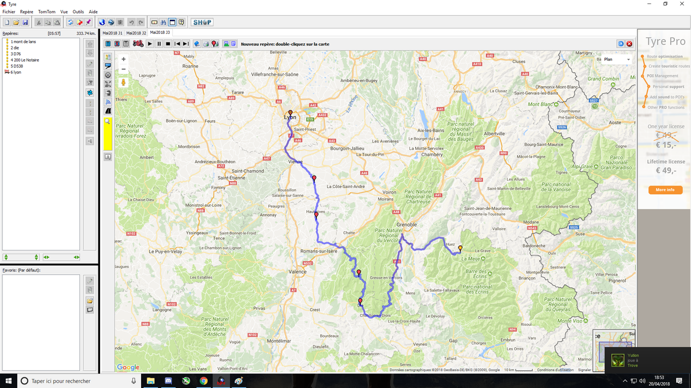Image resolution: width=691 pixels, height=388 pixels.
Task: Click the More info button
Action: point(665,190)
